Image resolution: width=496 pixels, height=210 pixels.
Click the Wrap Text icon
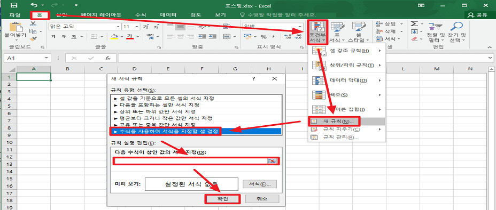coord(227,27)
